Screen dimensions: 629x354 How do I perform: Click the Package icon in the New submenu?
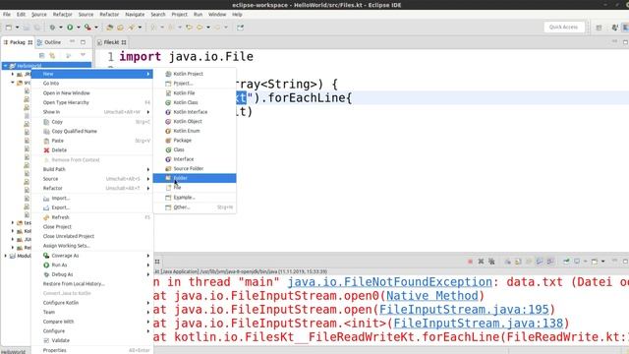tap(168, 141)
